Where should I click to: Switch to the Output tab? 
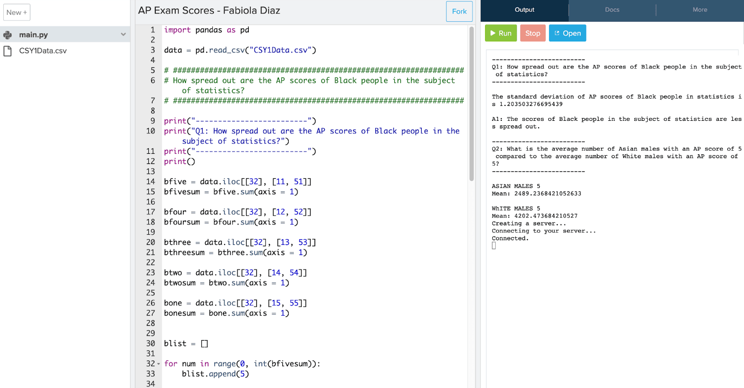point(524,10)
